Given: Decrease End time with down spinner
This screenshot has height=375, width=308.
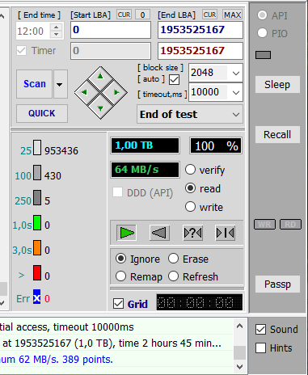Looking at the screenshot, I should (57, 35).
